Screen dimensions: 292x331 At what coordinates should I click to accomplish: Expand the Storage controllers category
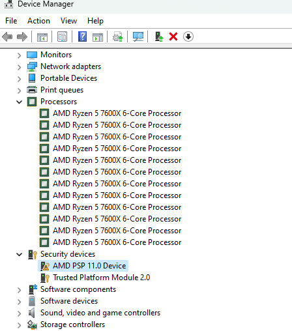tap(20, 325)
